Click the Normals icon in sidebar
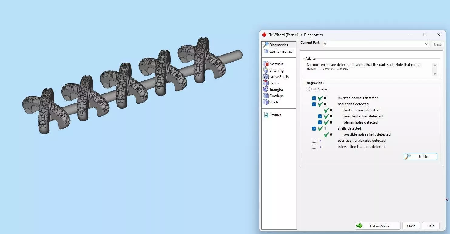Viewport: 450px width, 234px height. (x=266, y=64)
